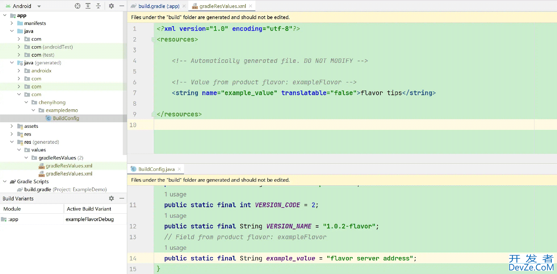Click '1 usage' hint above VERSION_NAME
The width and height of the screenshot is (557, 274).
pyautogui.click(x=175, y=216)
